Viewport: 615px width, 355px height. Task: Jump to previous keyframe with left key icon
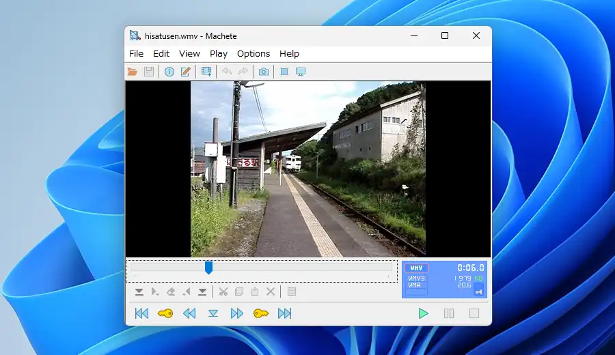point(165,313)
